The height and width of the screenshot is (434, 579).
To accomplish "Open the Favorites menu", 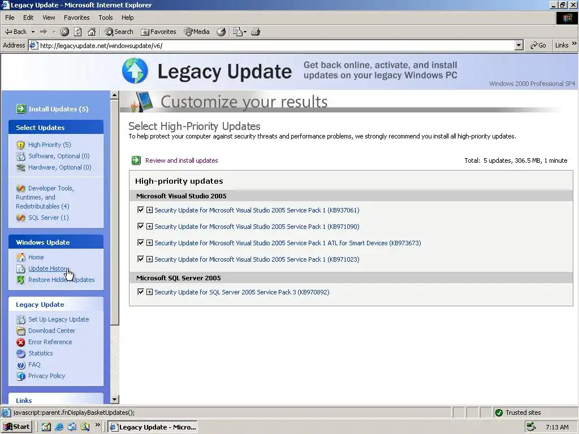I will tap(76, 18).
